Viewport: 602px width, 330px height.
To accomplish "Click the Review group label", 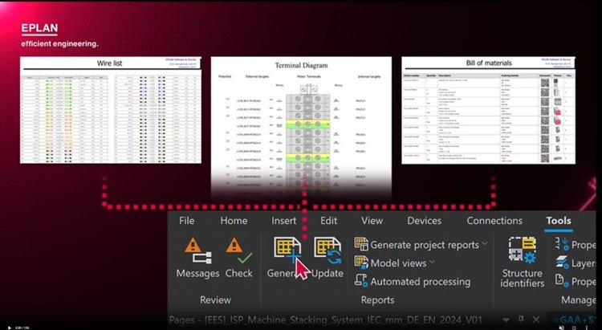I will (x=215, y=300).
